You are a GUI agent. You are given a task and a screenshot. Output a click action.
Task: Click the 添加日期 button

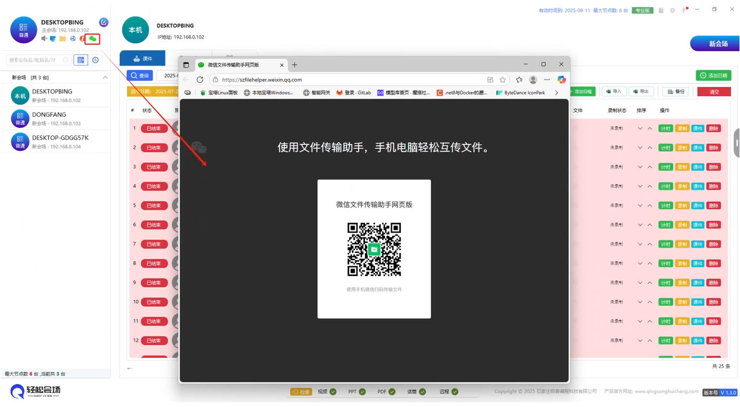pyautogui.click(x=713, y=76)
